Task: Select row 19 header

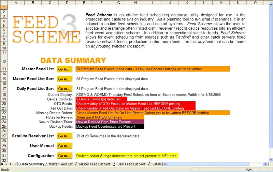Action: [x=4, y=99]
